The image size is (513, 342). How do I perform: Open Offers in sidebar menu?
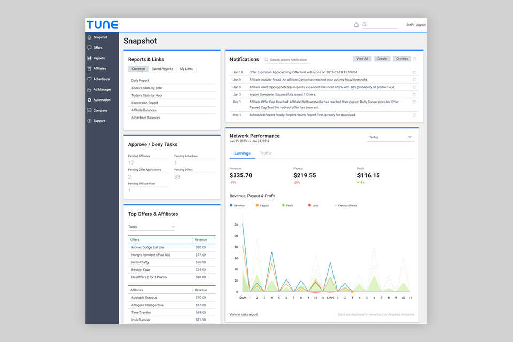click(x=98, y=48)
